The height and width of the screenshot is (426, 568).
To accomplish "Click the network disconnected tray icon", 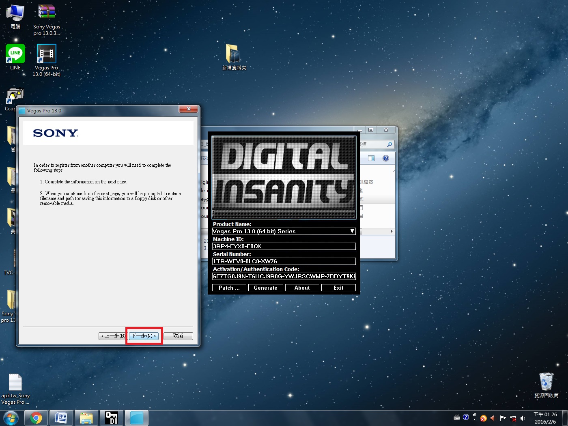I will click(x=513, y=418).
